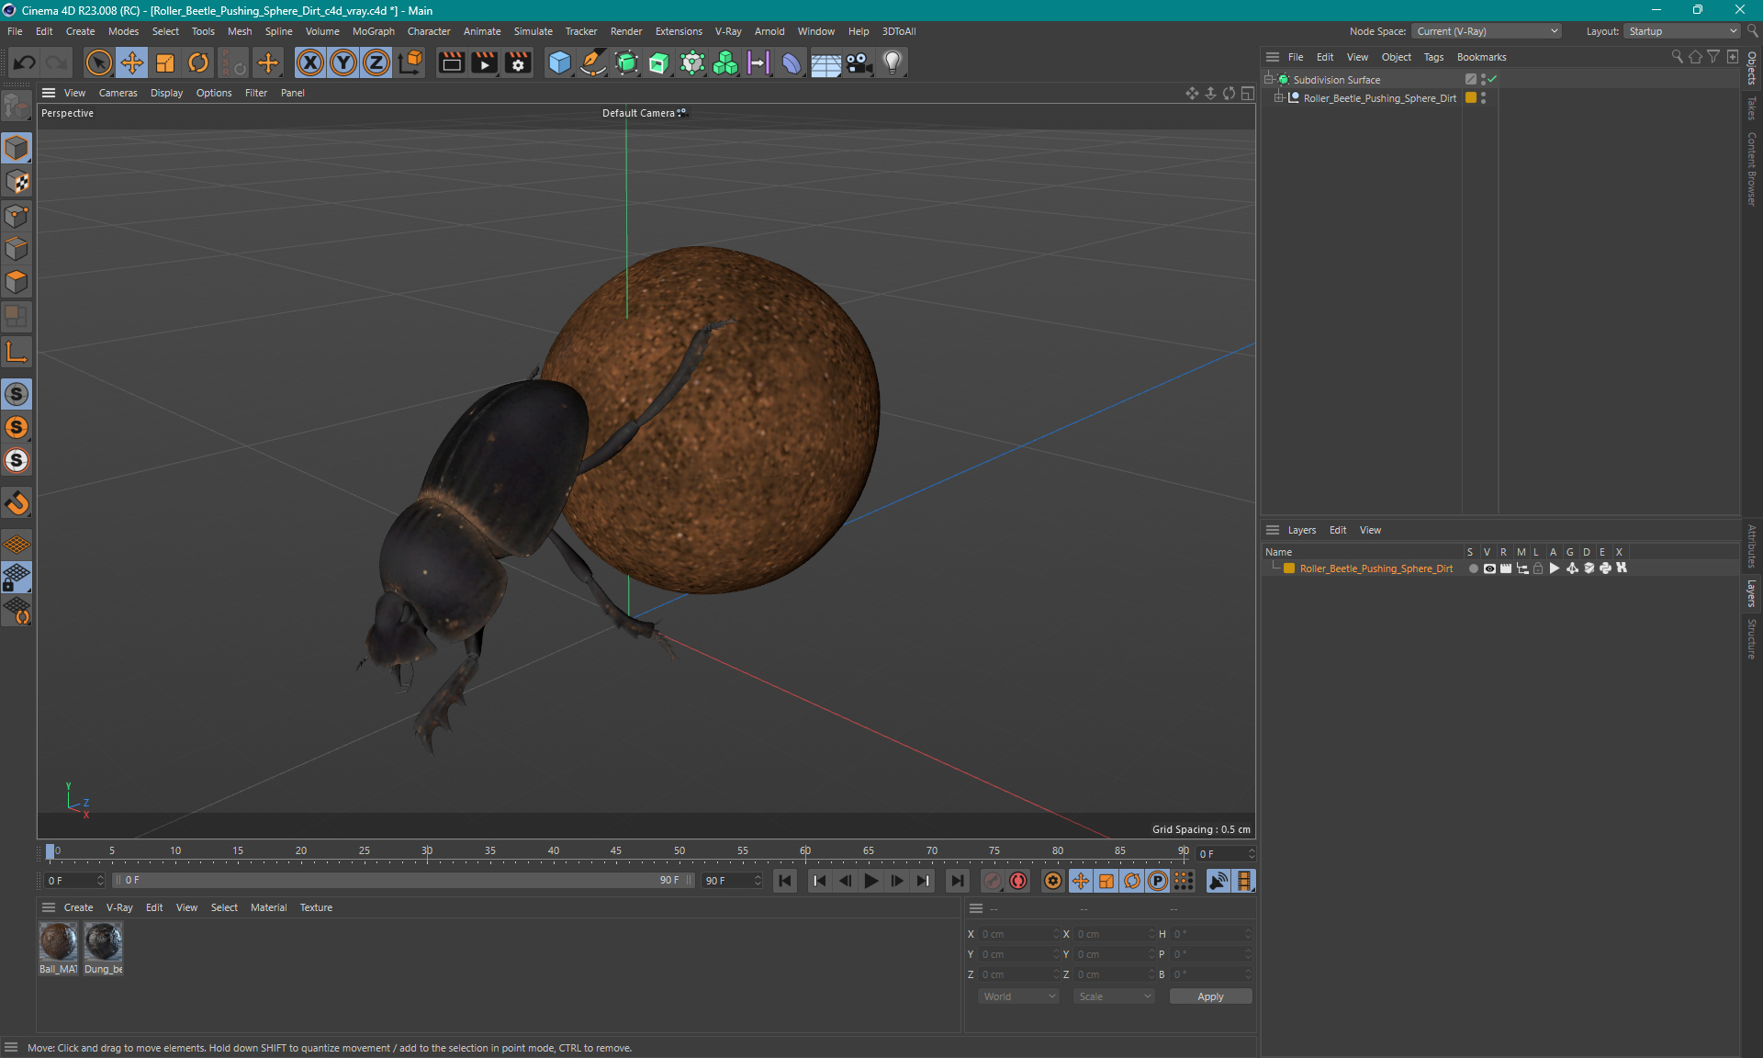Click the MoGraph Cloner green cubes icon

(x=725, y=62)
